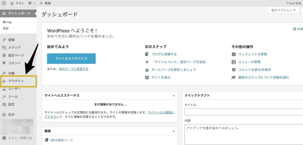The image size is (303, 145).
Task: Click the 投稿 pushpin icon
Action: pyautogui.click(x=4, y=40)
